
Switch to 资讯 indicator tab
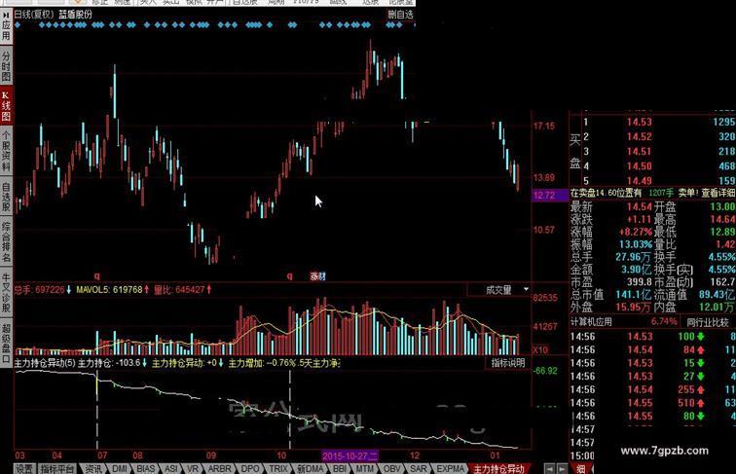(x=92, y=468)
